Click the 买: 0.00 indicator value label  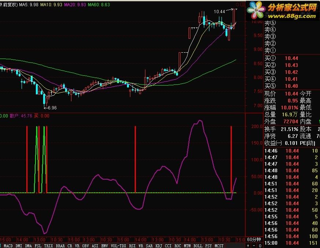42,116
